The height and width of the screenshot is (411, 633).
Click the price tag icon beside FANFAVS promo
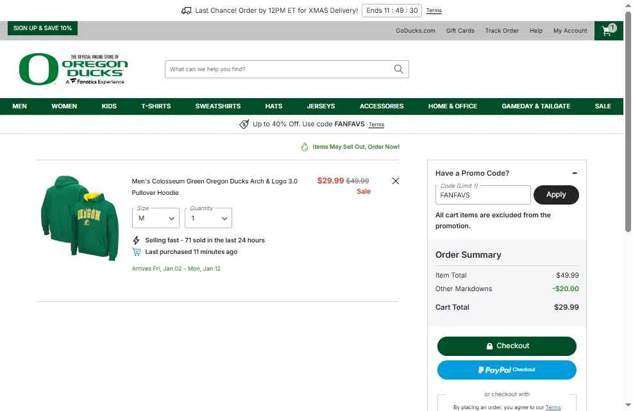pyautogui.click(x=244, y=124)
